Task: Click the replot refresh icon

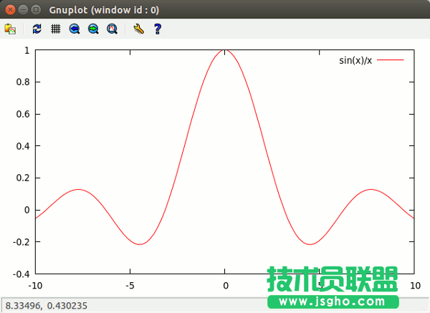Action: 37,29
